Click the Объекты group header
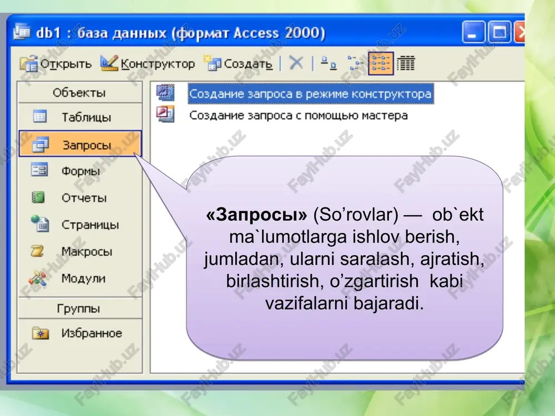Viewport: 555px width, 416px height. point(80,92)
